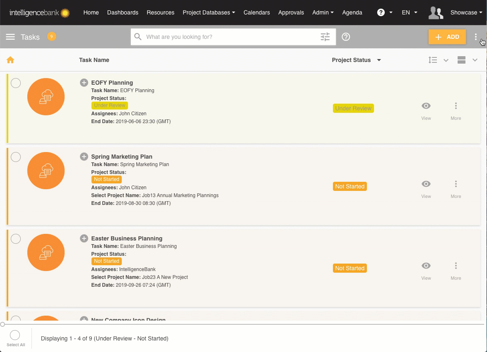The width and height of the screenshot is (487, 352).
Task: Click the EOFY Planning task thumbnail
Action: tap(46, 97)
